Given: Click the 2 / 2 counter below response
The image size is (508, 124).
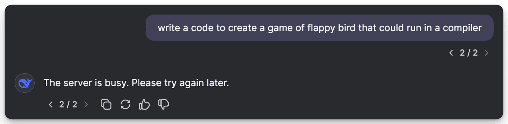Looking at the screenshot, I should (68, 104).
